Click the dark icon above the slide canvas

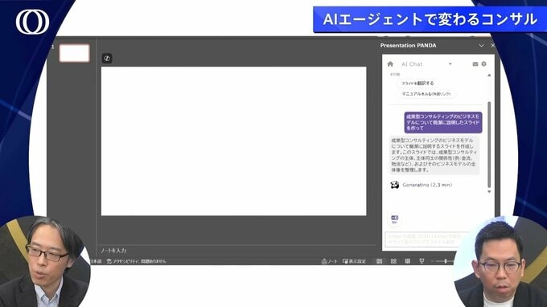tap(107, 58)
